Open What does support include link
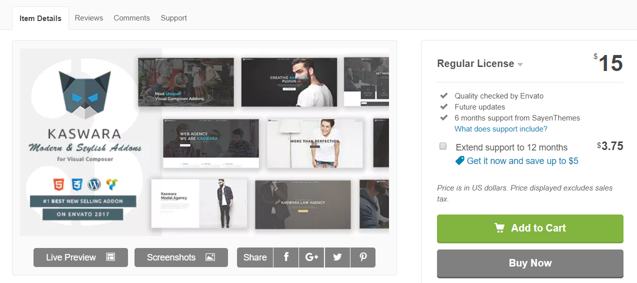Screen dimensions: 637x283 click(x=501, y=129)
